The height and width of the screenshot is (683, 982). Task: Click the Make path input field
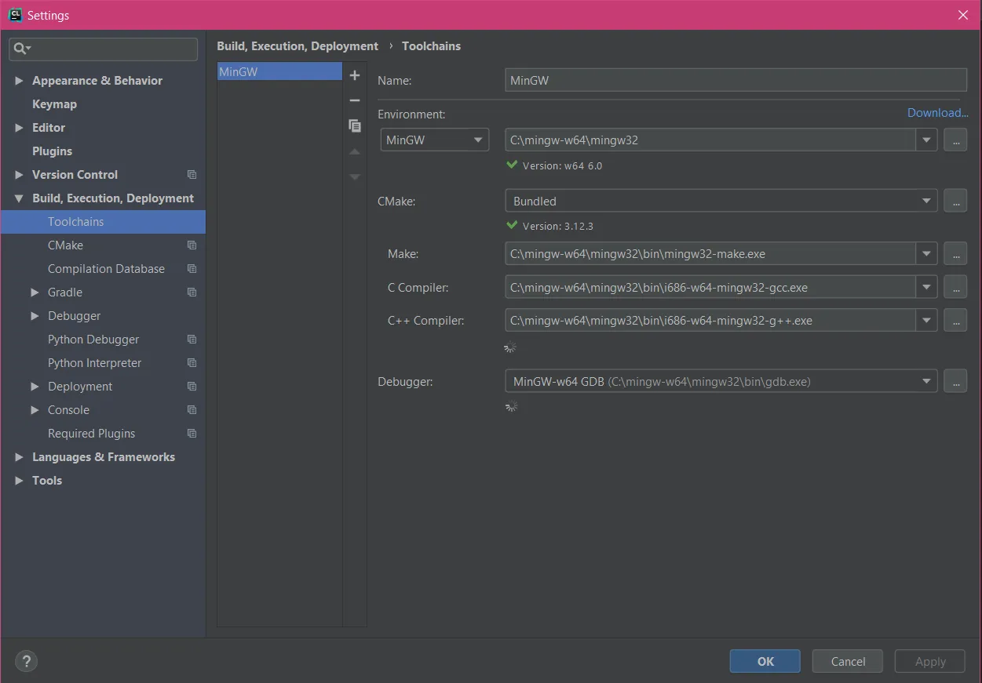click(x=710, y=254)
